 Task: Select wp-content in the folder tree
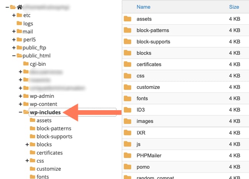43,104
